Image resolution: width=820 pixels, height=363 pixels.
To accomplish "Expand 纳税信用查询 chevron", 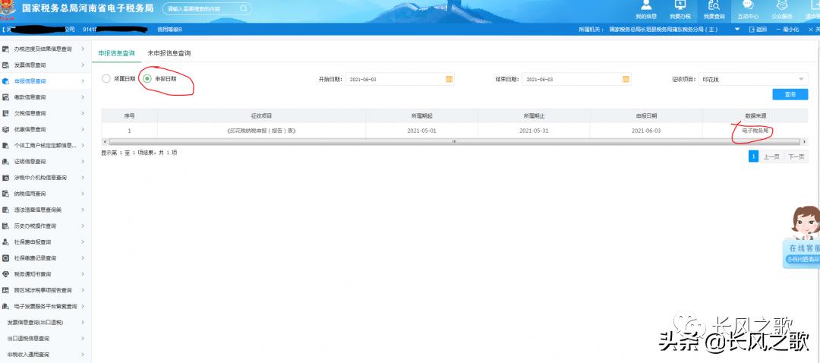I will coord(83,194).
